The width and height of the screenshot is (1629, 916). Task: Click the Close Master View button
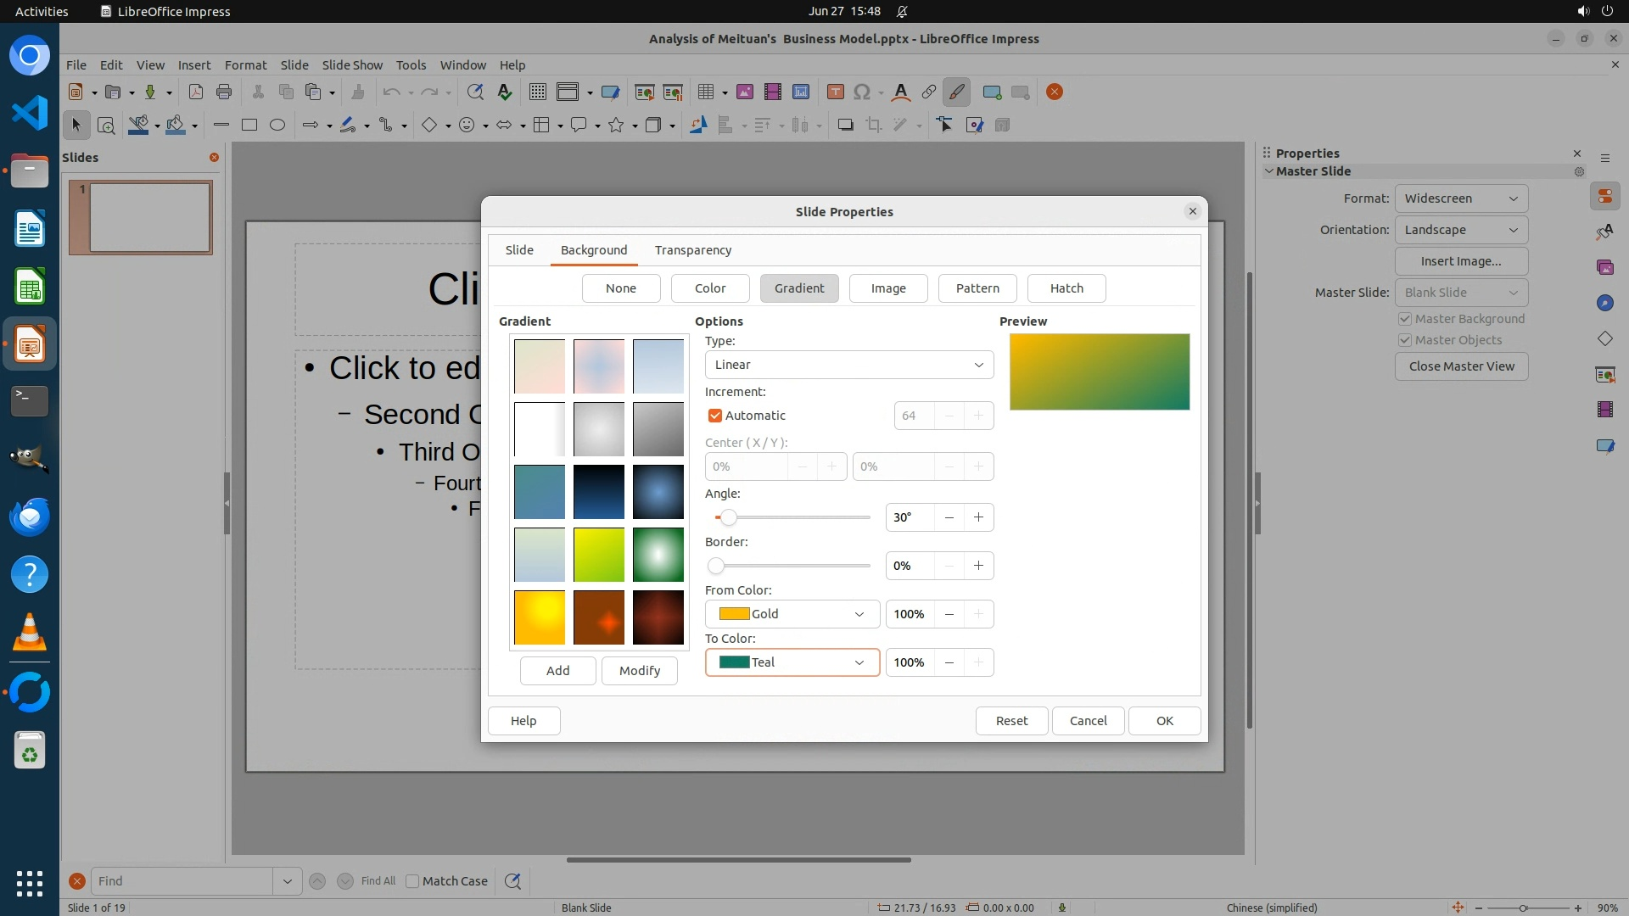tap(1460, 366)
